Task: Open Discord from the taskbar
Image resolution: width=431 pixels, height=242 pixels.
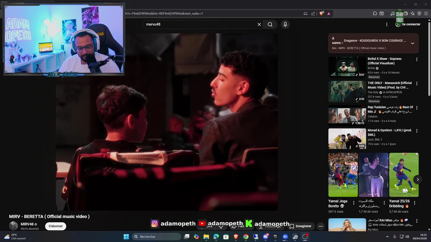Action: click(266, 237)
